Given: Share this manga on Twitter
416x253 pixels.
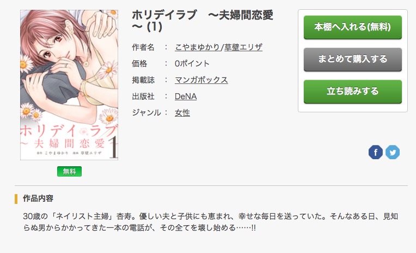Looking at the screenshot, I should 393,152.
